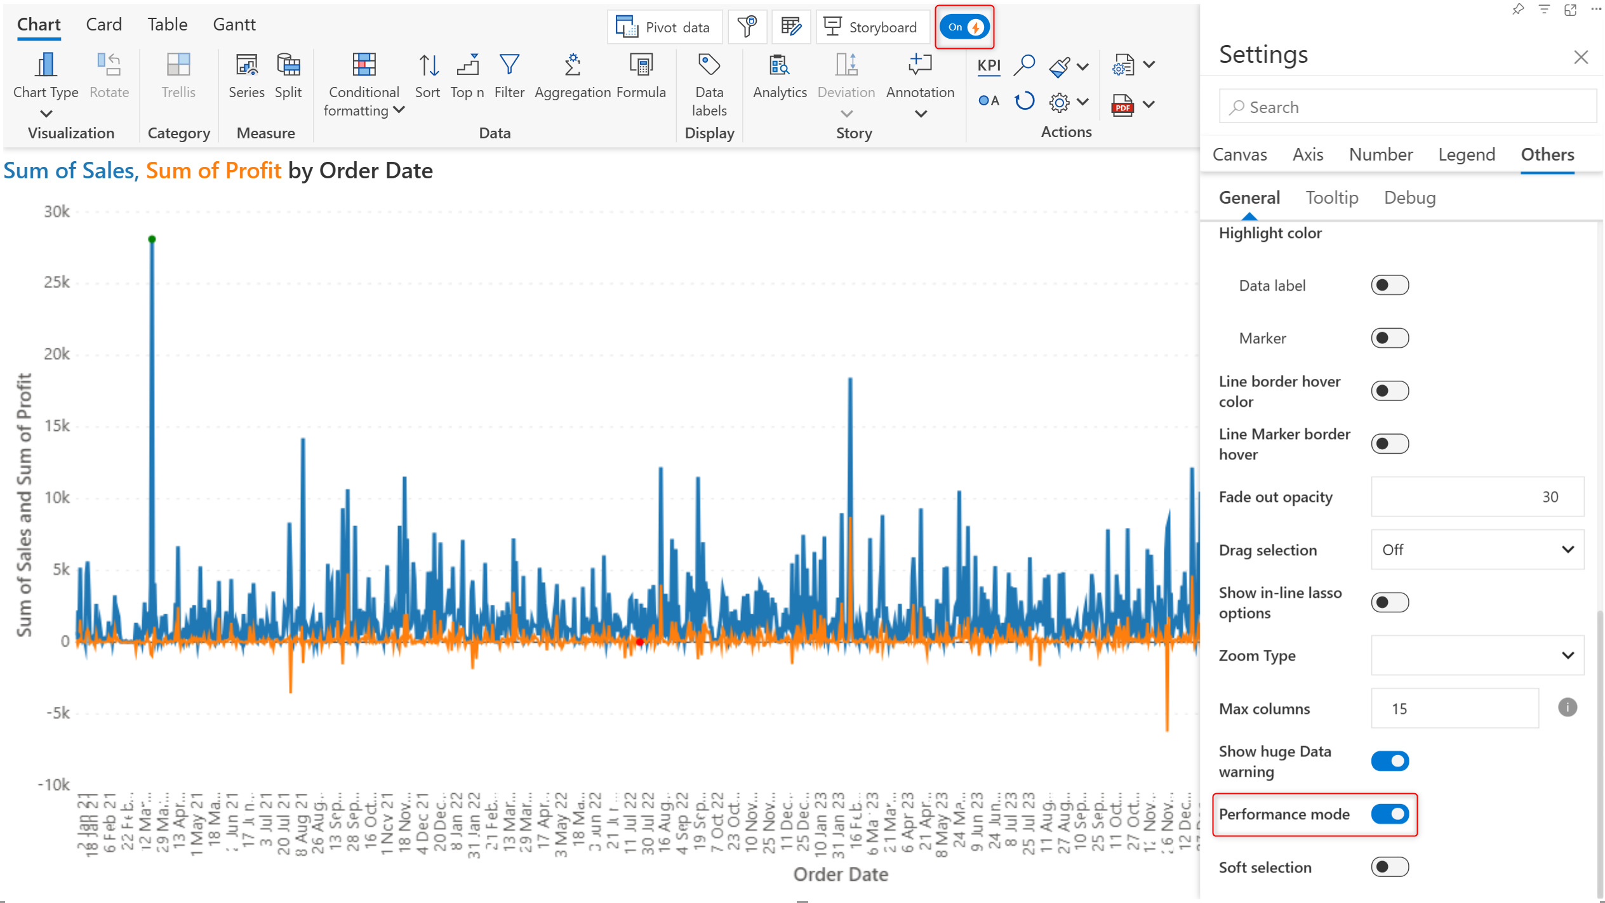
Task: Expand the Zoom Type dropdown
Action: 1477,655
